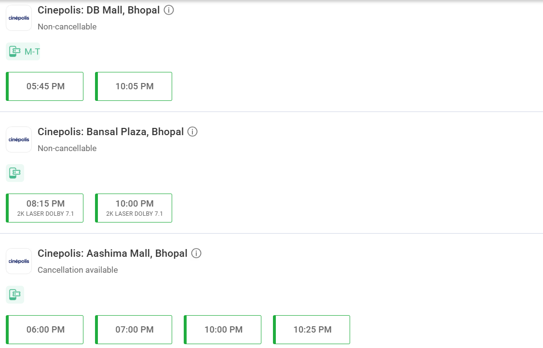Open the Cinepolis: Bansal Plaza, Bhopal title
Screen dimensions: 543x348
(x=111, y=132)
